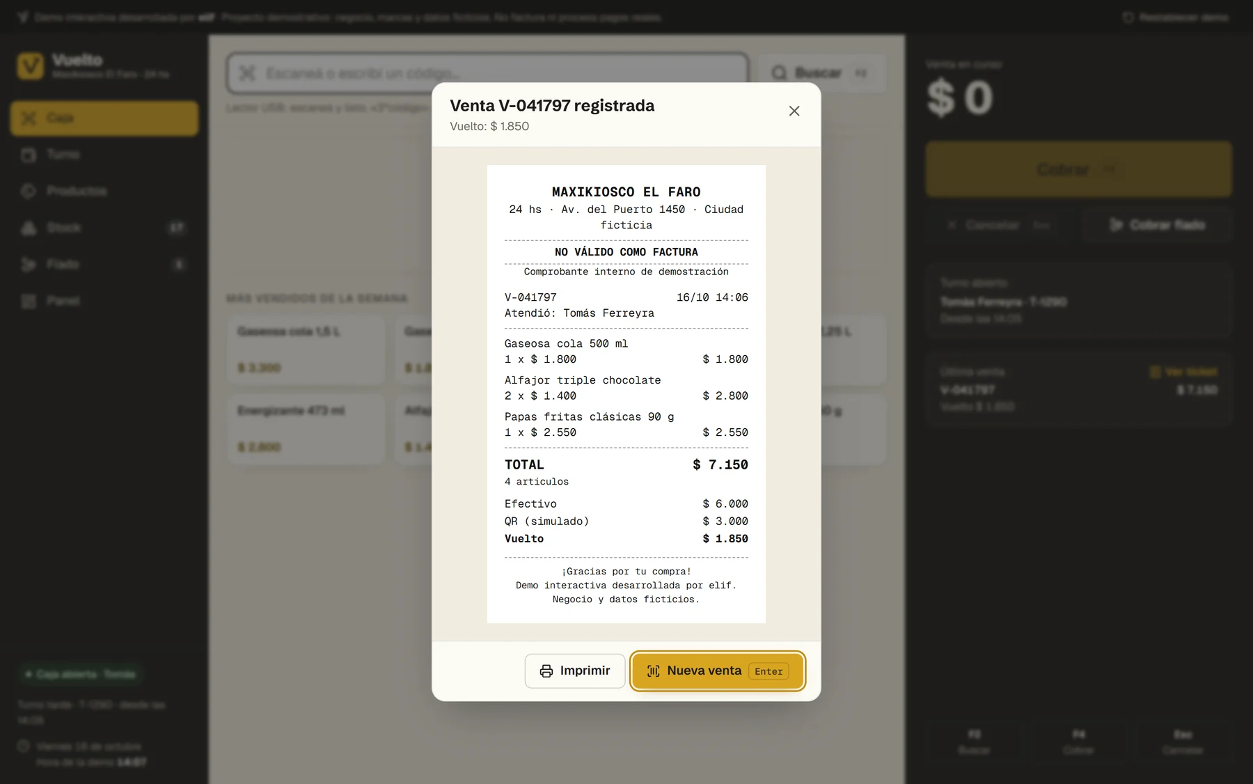Click the F2 Buscar shortcut key
Image resolution: width=1253 pixels, height=784 pixels.
point(974,742)
